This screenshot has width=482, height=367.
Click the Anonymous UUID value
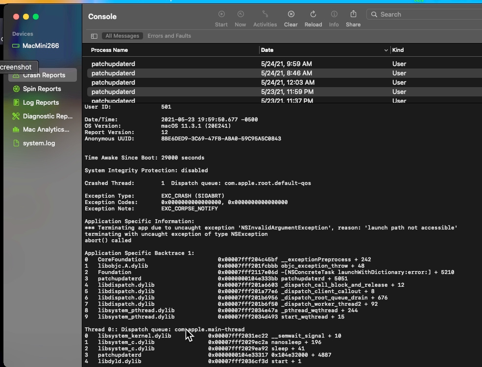click(221, 139)
